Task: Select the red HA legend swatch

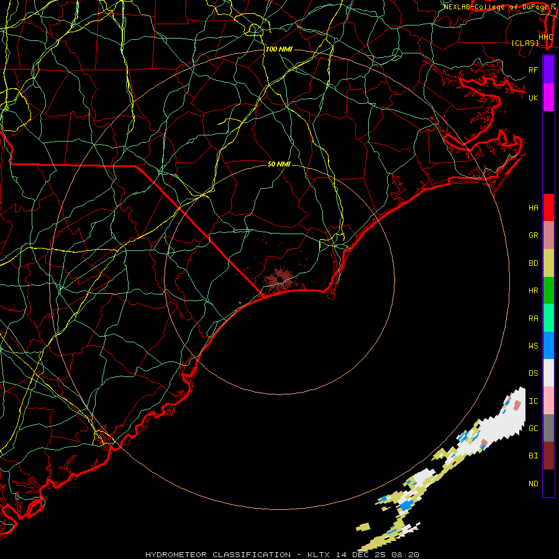Action: click(x=548, y=207)
